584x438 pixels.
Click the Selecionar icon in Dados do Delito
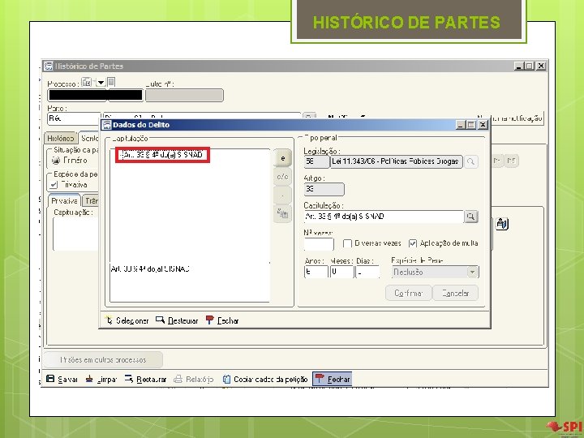pyautogui.click(x=109, y=320)
